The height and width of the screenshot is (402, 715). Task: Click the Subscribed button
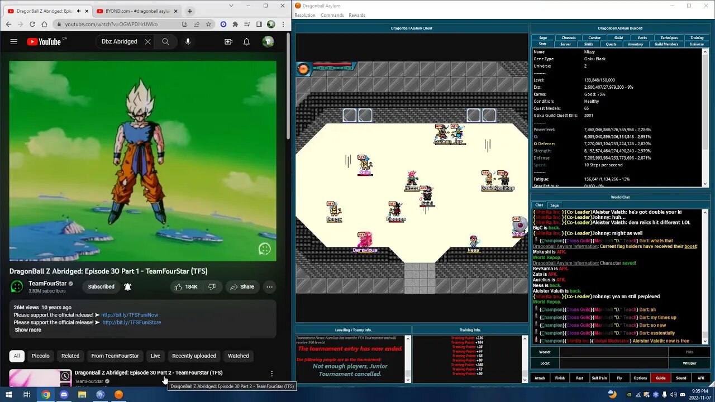click(101, 287)
